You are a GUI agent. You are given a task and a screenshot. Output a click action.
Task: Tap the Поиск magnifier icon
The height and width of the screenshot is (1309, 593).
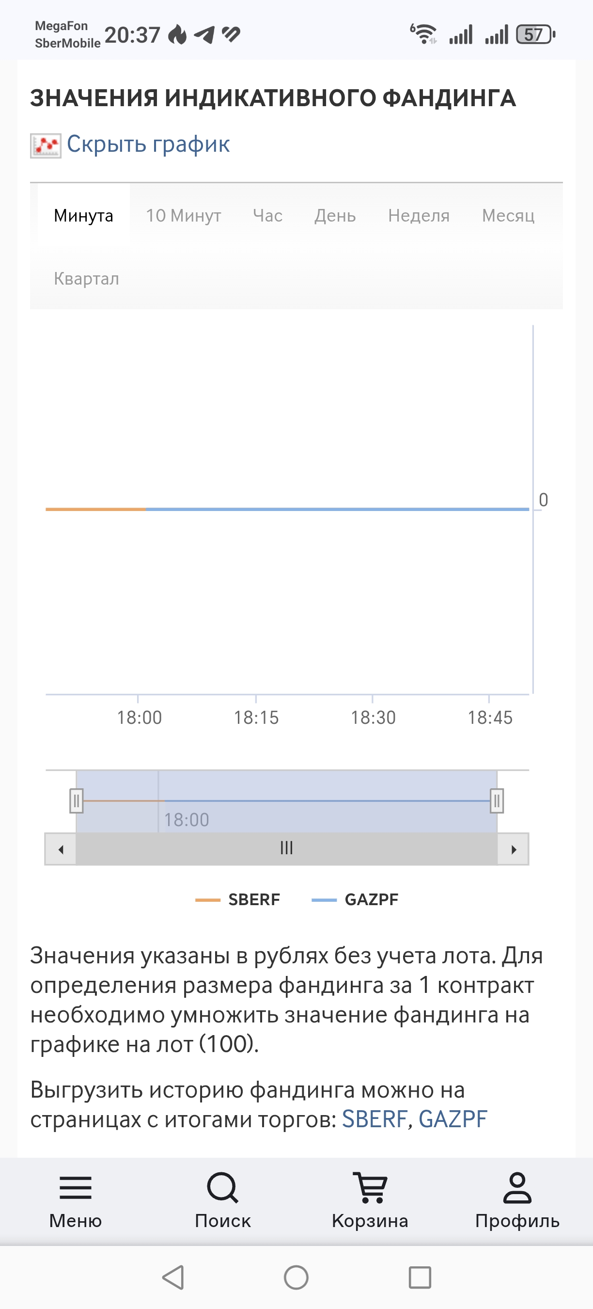pos(222,1188)
